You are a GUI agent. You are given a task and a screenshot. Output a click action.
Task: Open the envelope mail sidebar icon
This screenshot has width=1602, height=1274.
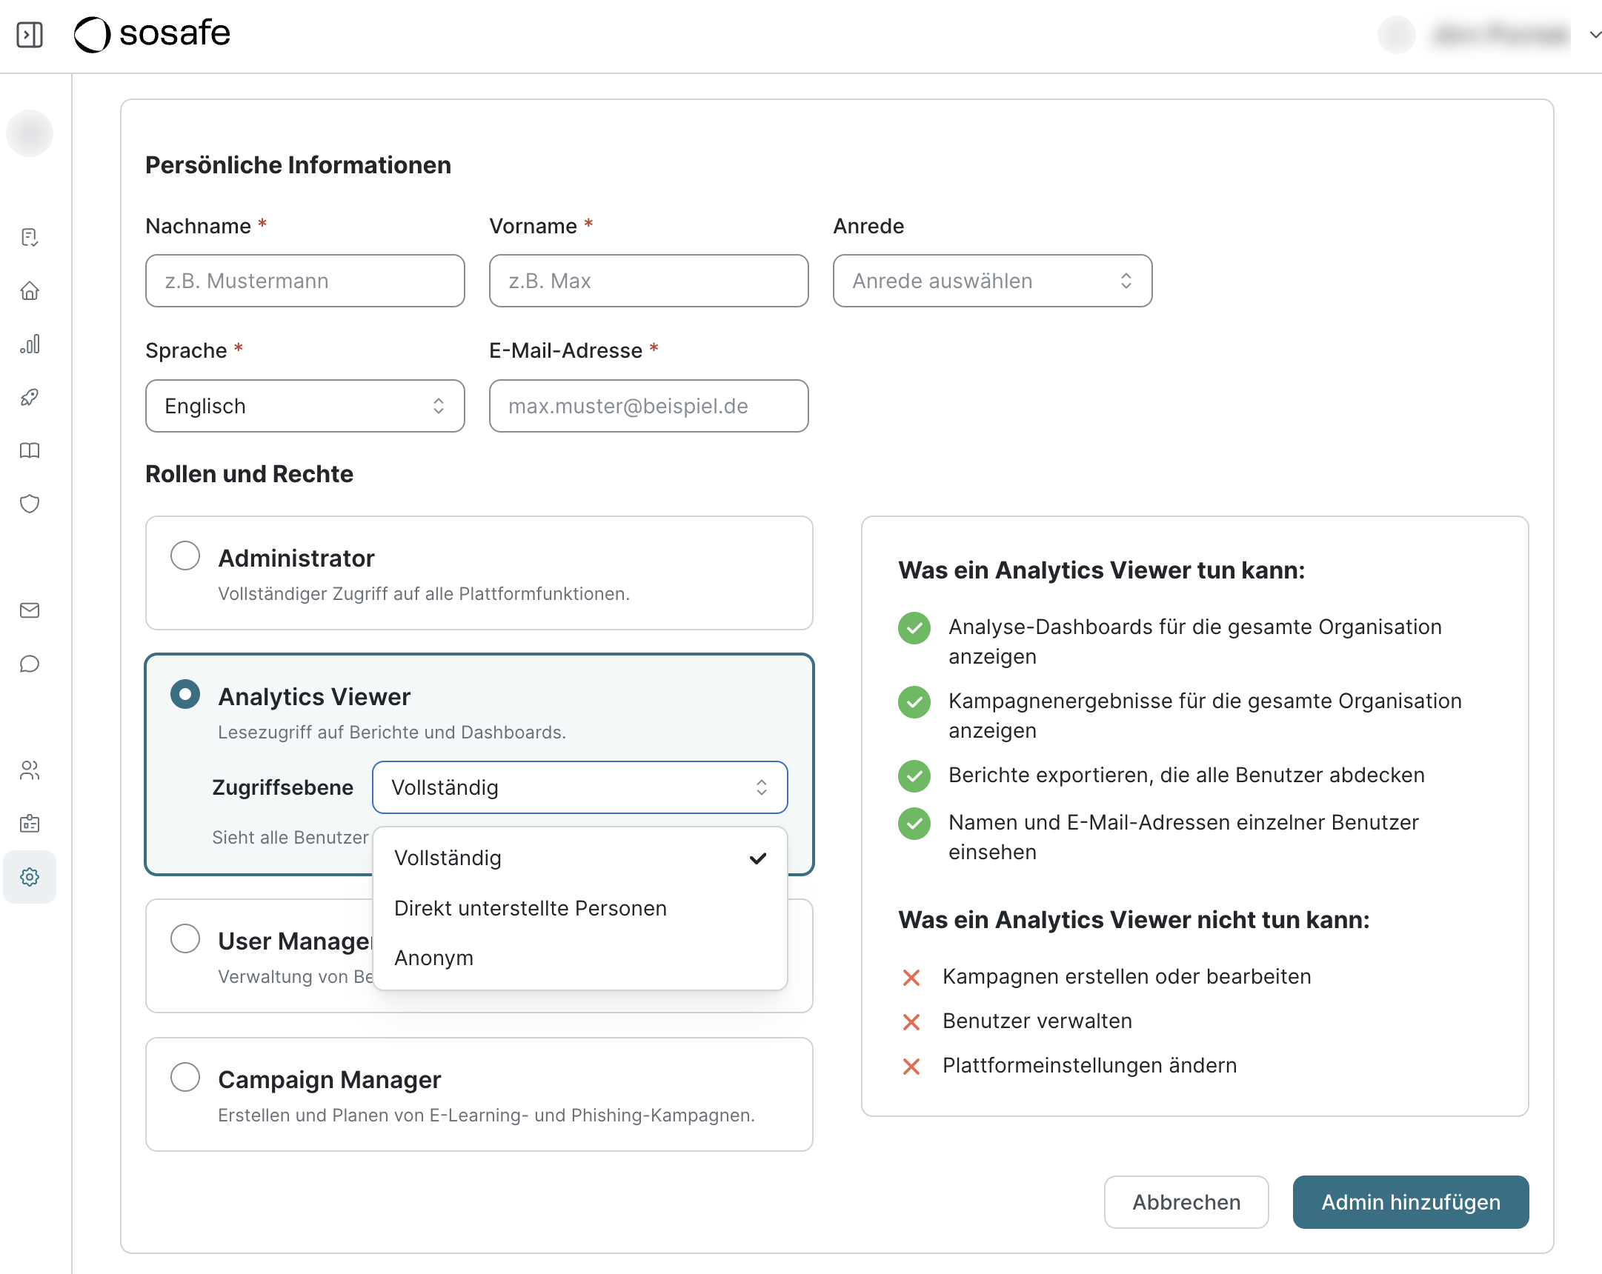pos(30,610)
